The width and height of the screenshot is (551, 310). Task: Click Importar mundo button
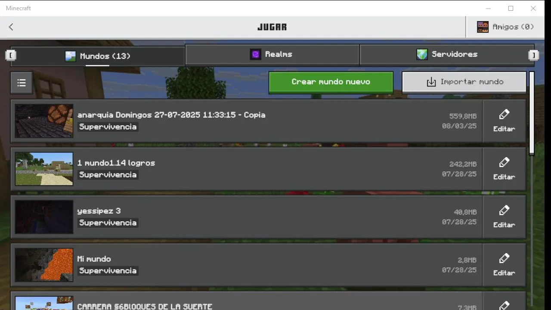pyautogui.click(x=464, y=82)
